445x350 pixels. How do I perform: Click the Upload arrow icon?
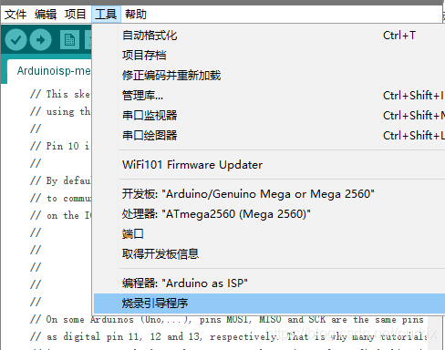tap(40, 40)
